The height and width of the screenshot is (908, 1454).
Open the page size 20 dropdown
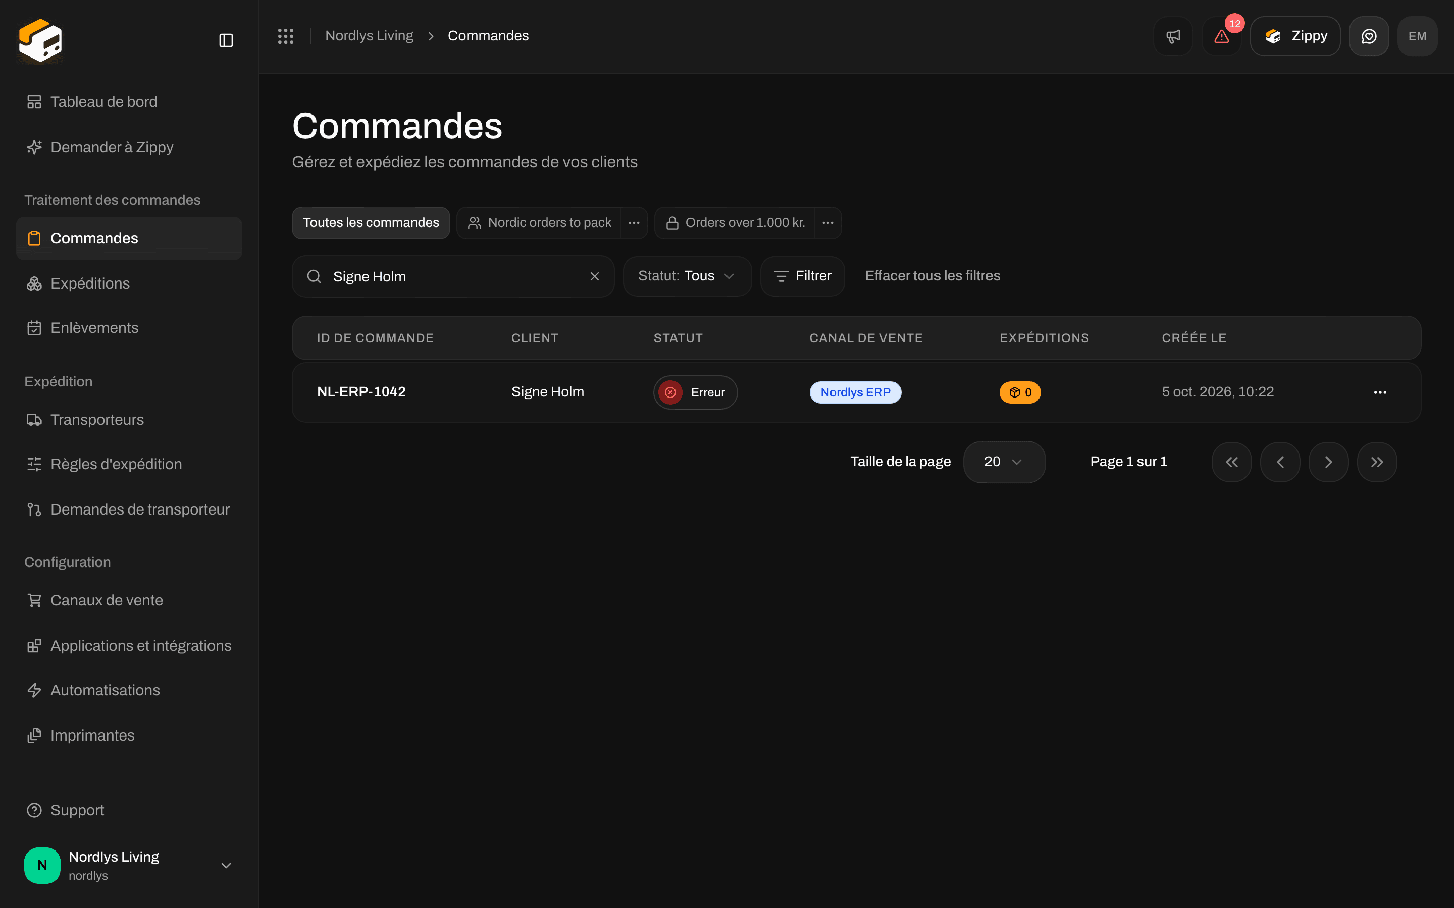pyautogui.click(x=1004, y=462)
